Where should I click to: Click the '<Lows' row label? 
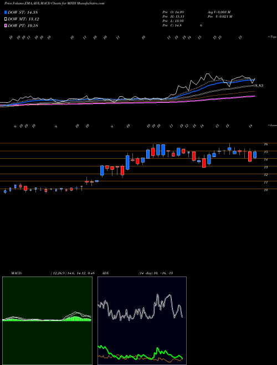click(272, 125)
